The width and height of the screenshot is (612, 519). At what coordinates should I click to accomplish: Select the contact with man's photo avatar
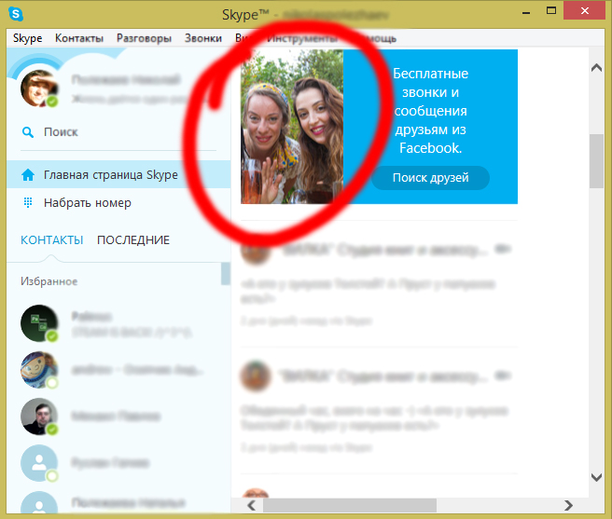click(x=39, y=417)
